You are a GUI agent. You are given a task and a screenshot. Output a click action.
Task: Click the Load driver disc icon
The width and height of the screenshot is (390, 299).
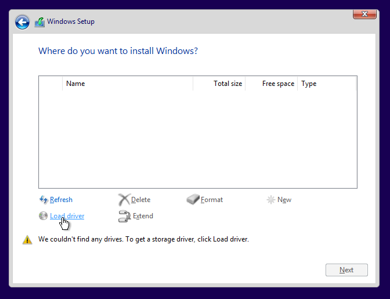pyautogui.click(x=43, y=215)
